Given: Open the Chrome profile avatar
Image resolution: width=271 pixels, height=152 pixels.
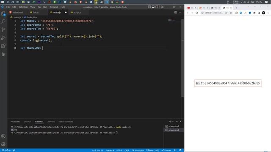Looking at the screenshot, I should [x=263, y=13].
